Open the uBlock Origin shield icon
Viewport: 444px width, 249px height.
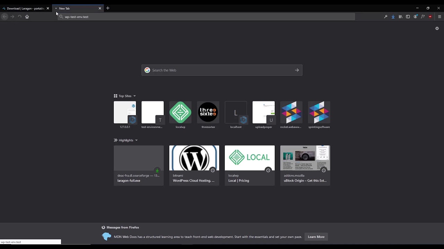pos(430,17)
